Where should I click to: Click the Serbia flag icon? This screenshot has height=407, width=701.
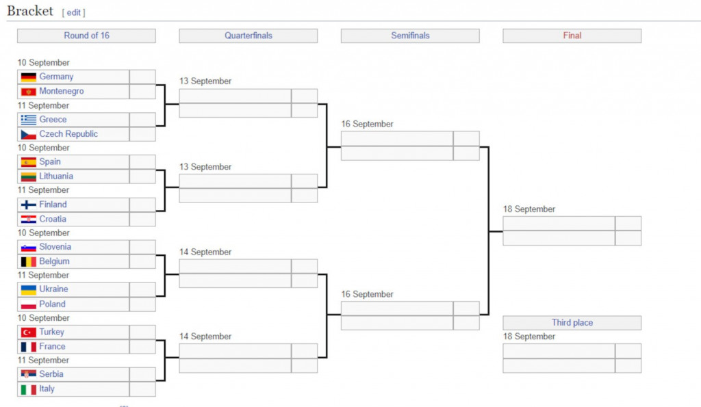click(28, 375)
